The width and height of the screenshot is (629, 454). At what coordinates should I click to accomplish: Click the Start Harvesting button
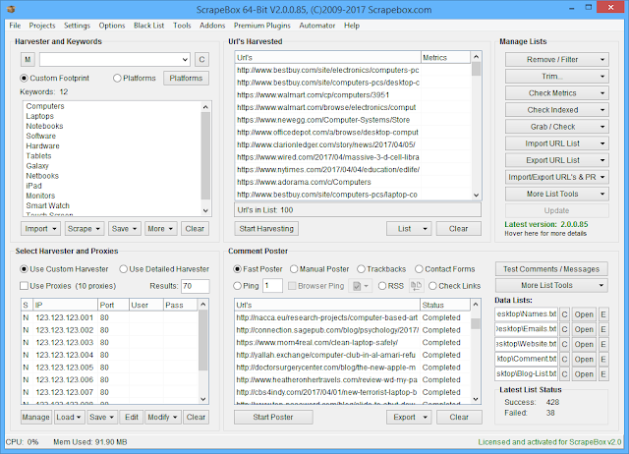[x=266, y=229]
